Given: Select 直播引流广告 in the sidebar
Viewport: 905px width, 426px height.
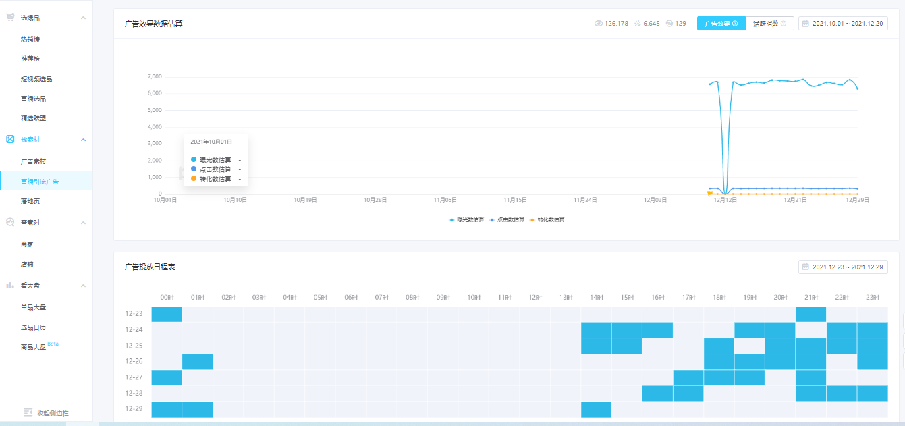Looking at the screenshot, I should point(47,181).
